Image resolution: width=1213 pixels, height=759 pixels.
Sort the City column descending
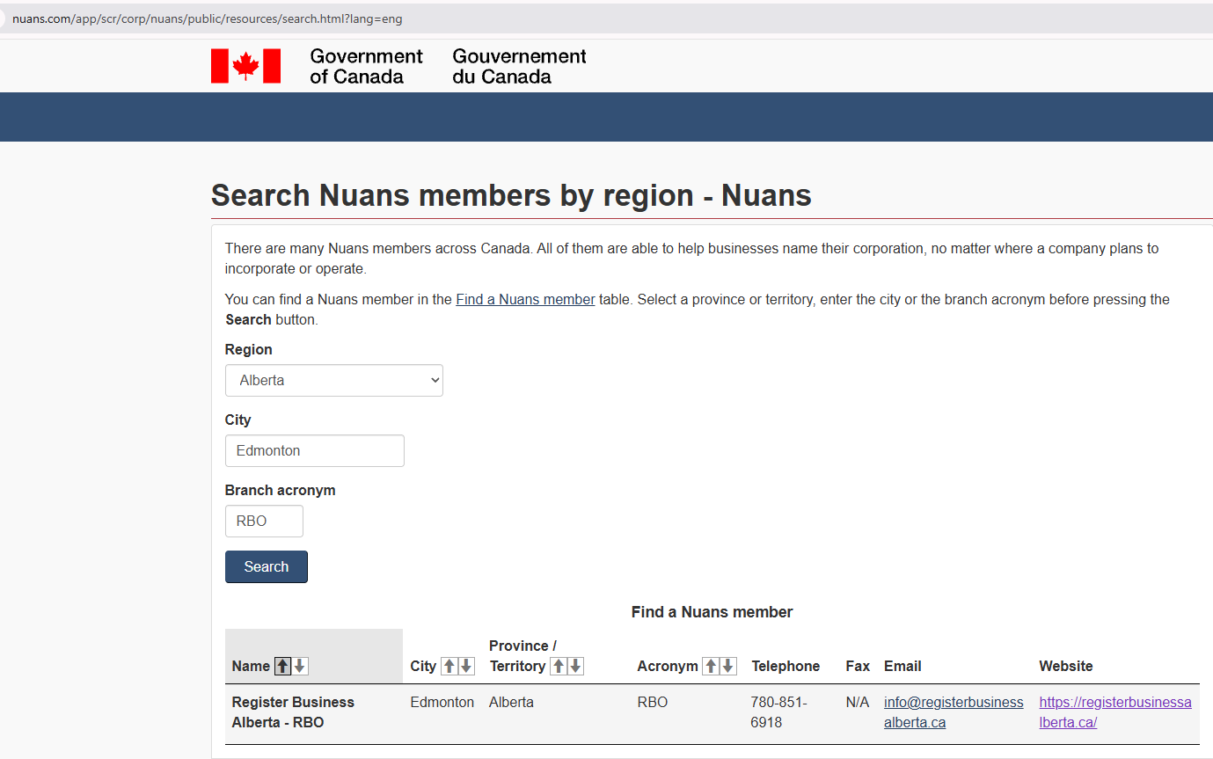tap(465, 666)
